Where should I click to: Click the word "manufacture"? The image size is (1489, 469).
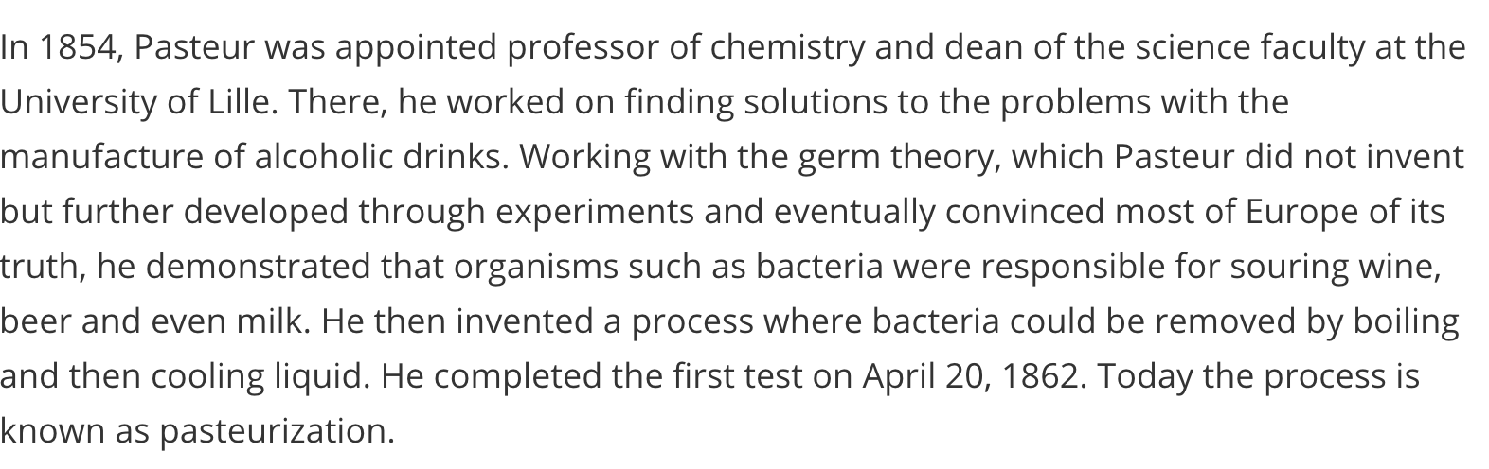[x=101, y=157]
